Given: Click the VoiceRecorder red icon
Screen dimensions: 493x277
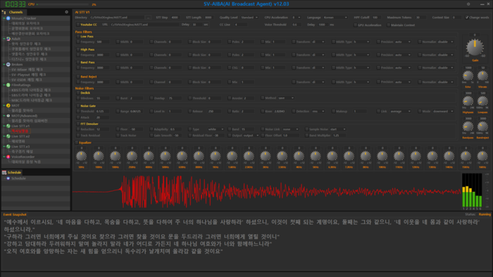Looking at the screenshot, I should coord(8,156).
